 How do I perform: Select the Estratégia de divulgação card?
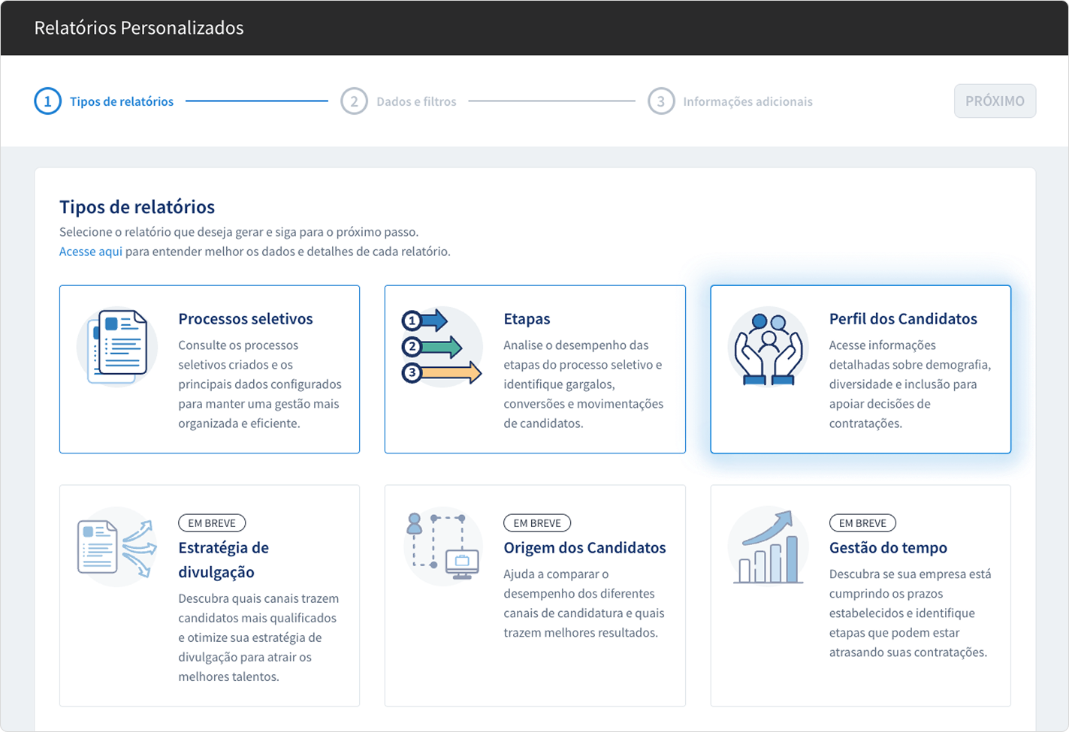[x=210, y=595]
